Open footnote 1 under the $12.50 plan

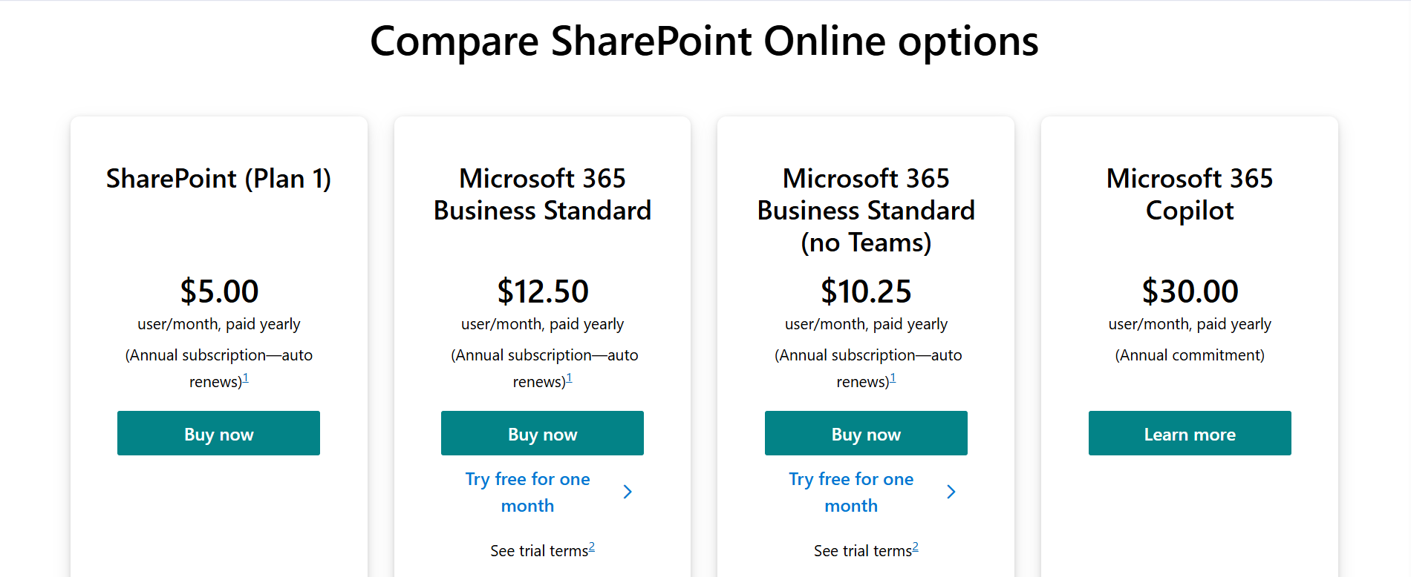[x=570, y=378]
